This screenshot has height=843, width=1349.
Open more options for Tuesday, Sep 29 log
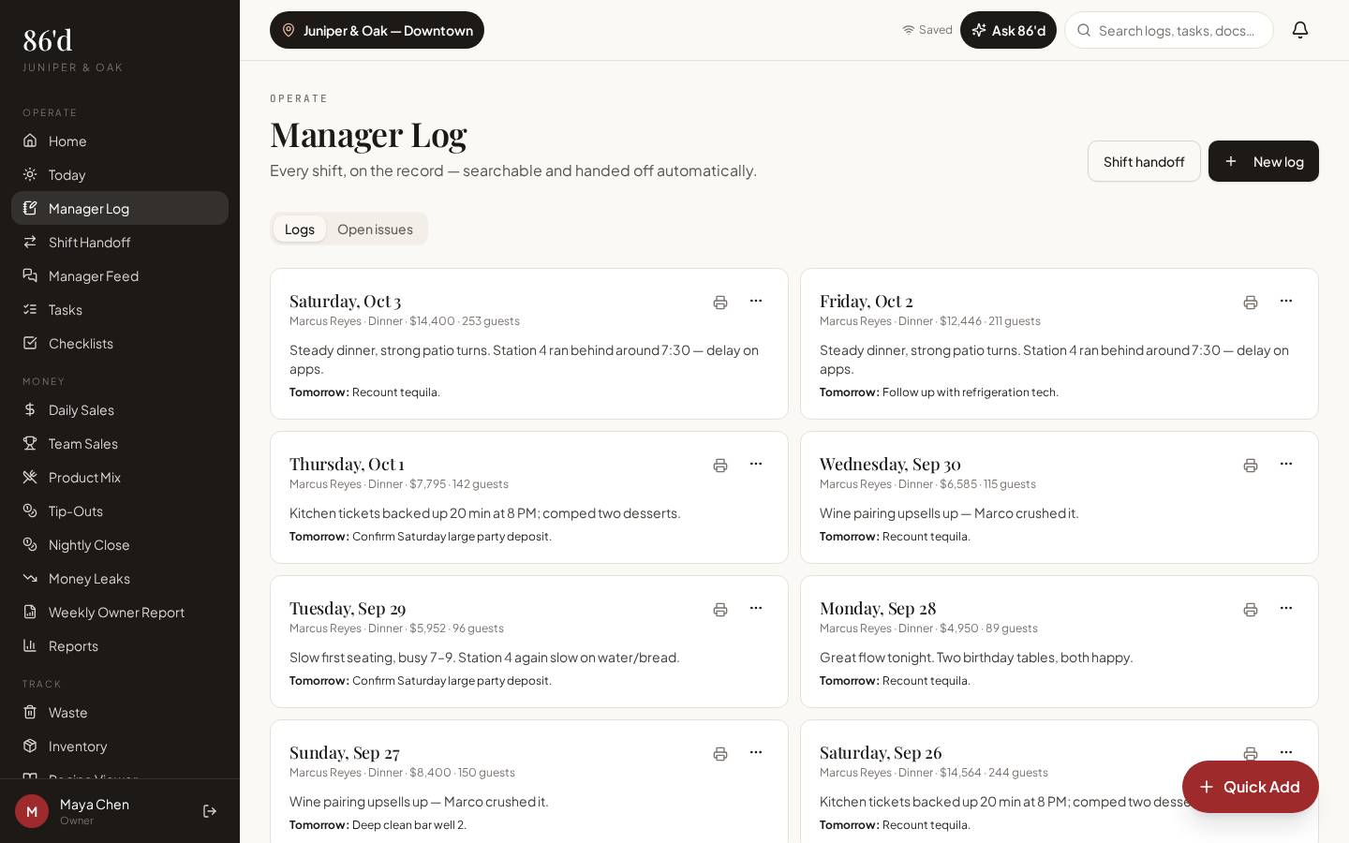(756, 609)
